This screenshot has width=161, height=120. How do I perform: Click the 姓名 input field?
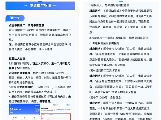(56, 119)
